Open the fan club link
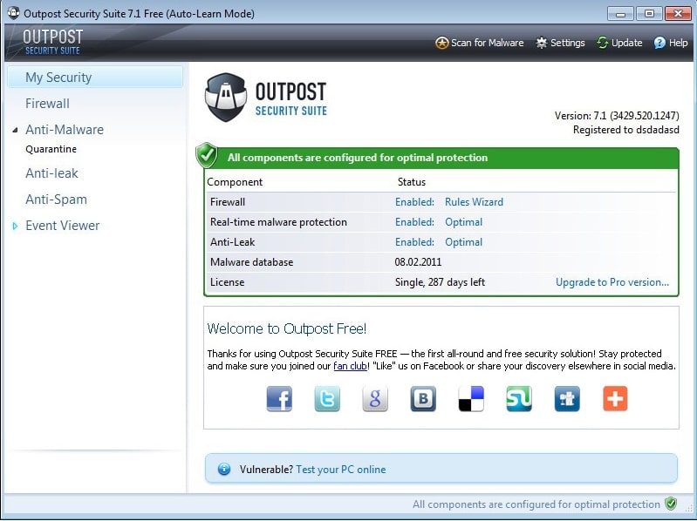697x521 pixels. click(x=350, y=366)
